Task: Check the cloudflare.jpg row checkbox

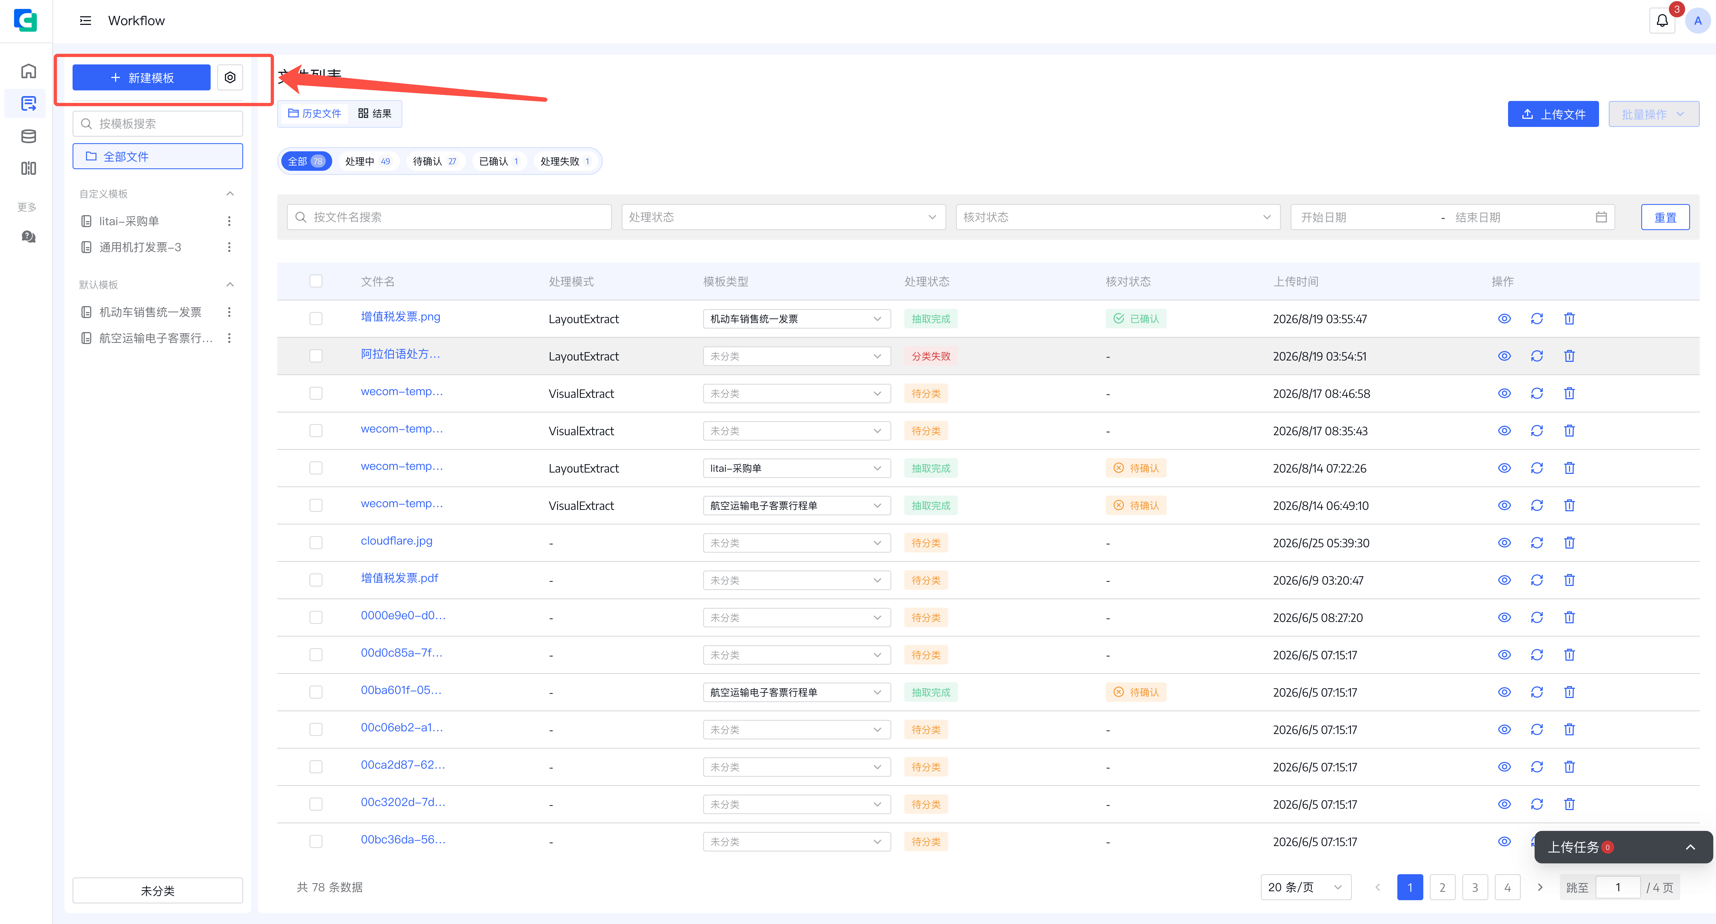Action: tap(316, 543)
